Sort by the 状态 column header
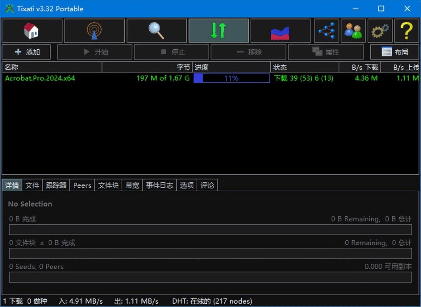The width and height of the screenshot is (421, 307). point(305,67)
